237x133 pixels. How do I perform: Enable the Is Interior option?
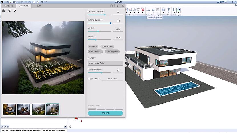tap(93, 46)
